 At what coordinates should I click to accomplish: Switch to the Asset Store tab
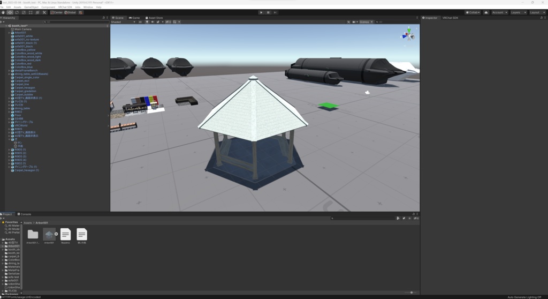(154, 18)
